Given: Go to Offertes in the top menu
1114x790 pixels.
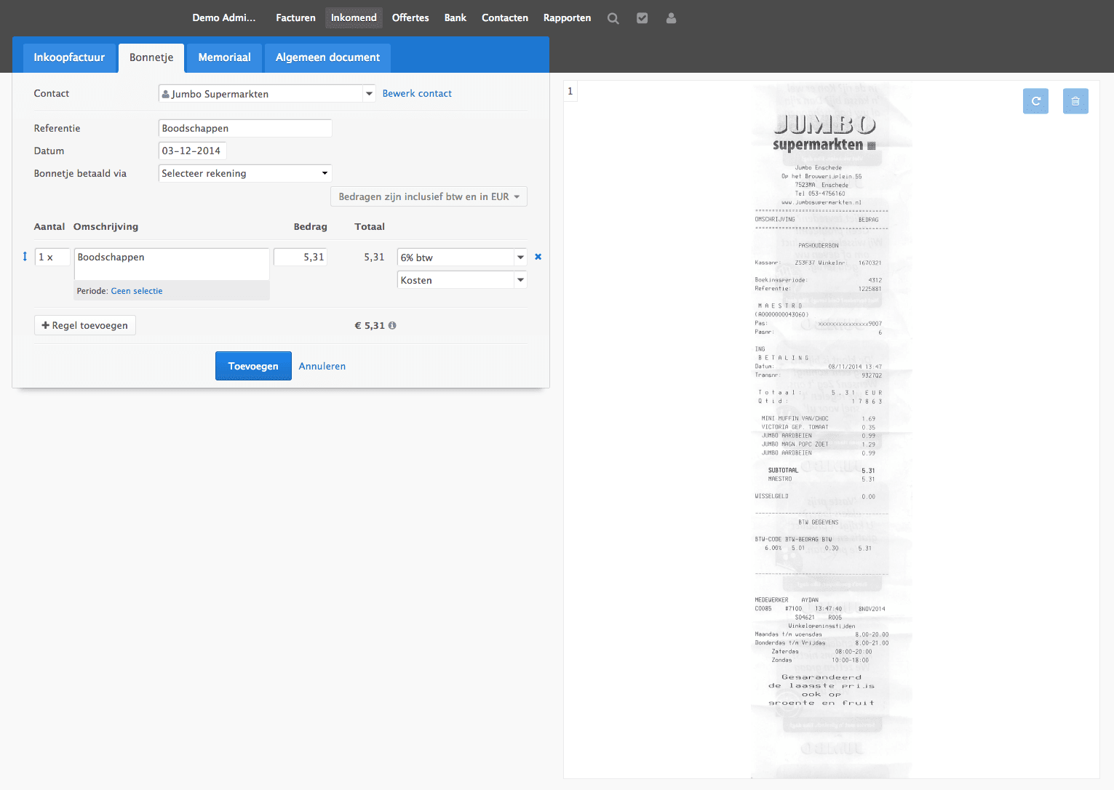Looking at the screenshot, I should coord(410,17).
